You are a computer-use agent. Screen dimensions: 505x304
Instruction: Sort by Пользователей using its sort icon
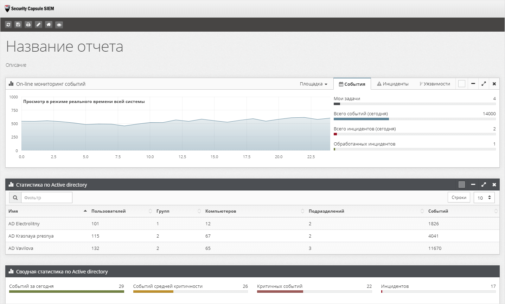pos(150,211)
